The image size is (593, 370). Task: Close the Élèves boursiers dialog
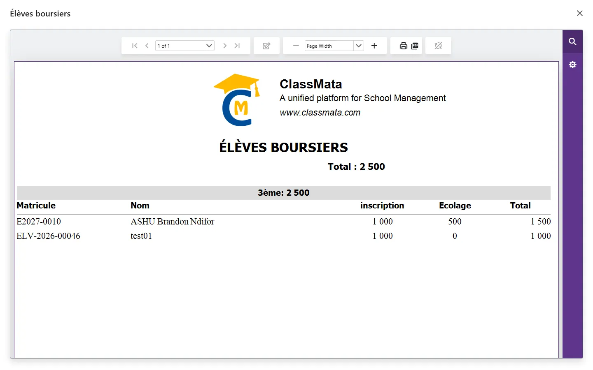click(x=580, y=13)
